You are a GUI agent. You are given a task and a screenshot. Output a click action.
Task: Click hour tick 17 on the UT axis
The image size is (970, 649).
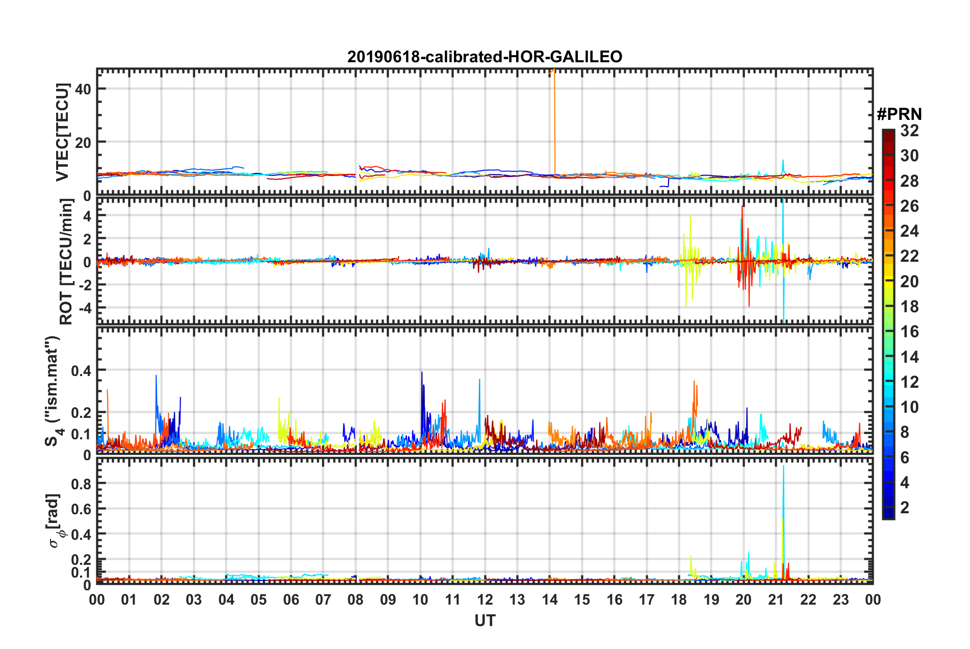(x=647, y=600)
